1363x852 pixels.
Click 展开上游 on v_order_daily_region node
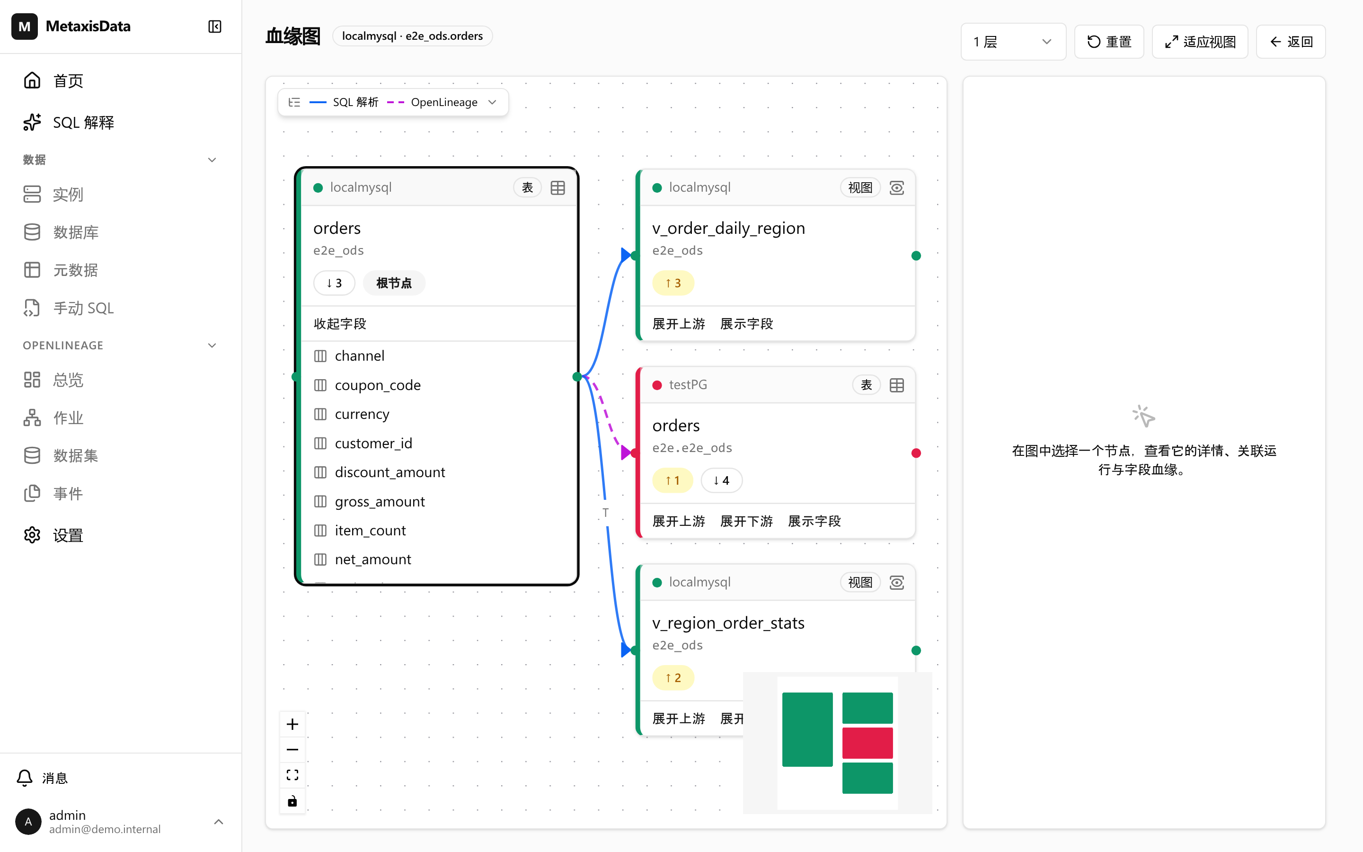(679, 324)
